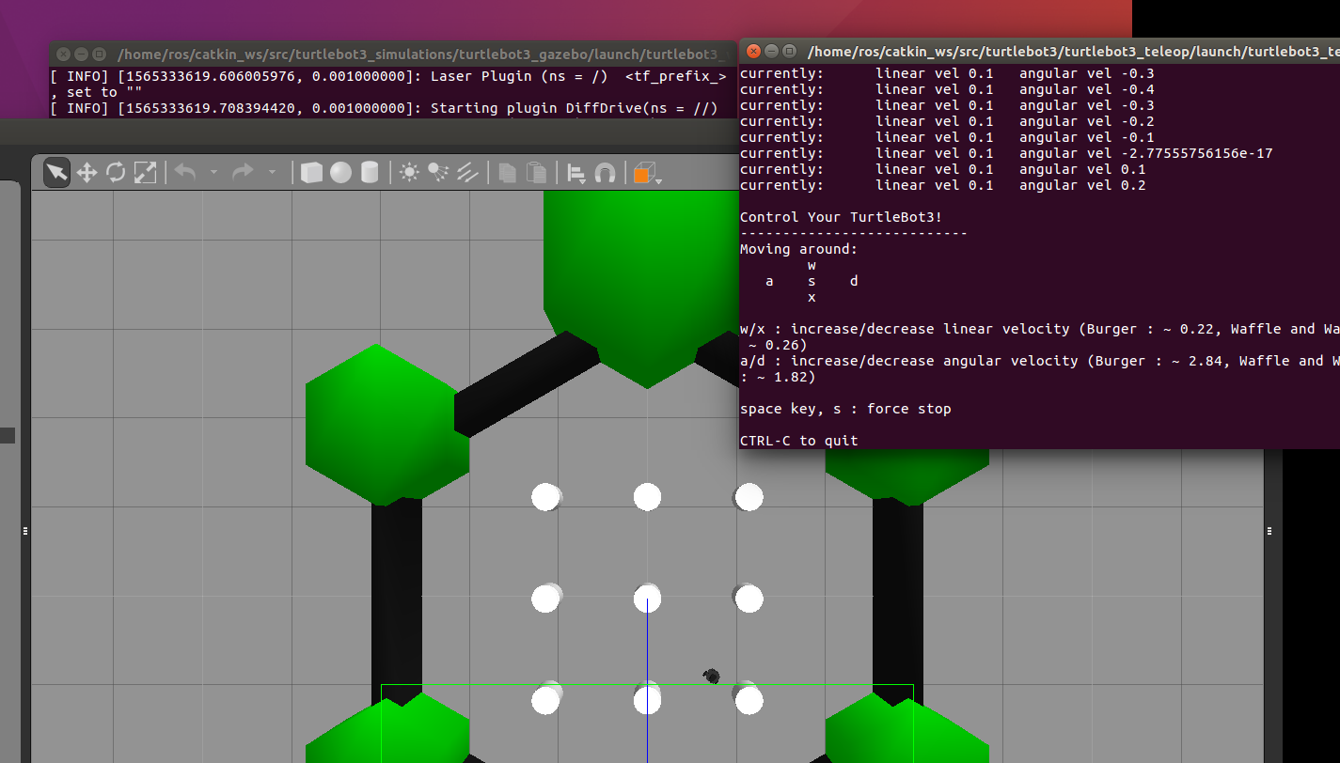Insert a sphere shape into the scene
Viewport: 1340px width, 763px height.
point(339,172)
